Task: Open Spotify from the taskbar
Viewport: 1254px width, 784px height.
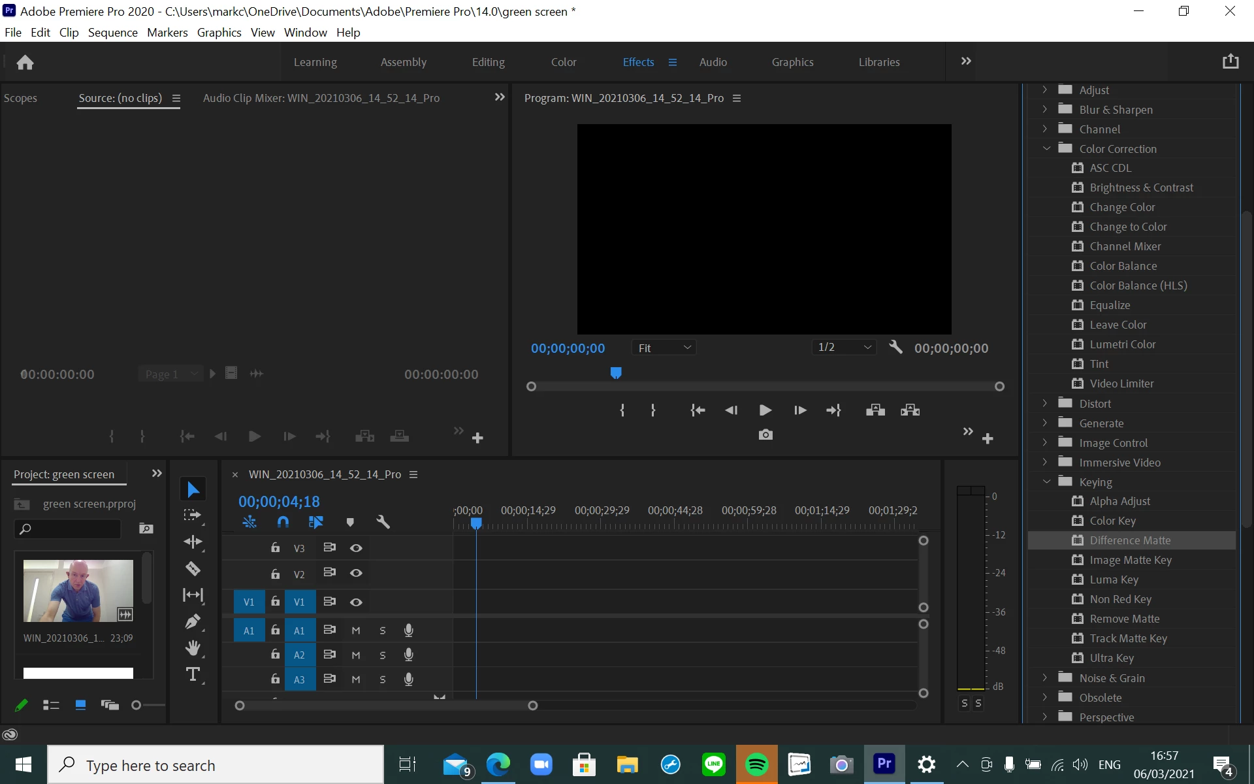Action: (756, 764)
